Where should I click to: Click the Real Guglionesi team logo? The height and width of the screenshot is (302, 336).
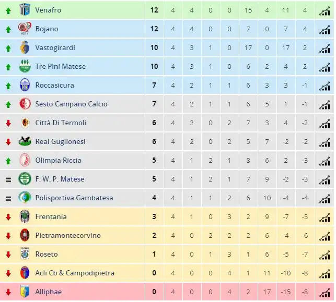25,141
